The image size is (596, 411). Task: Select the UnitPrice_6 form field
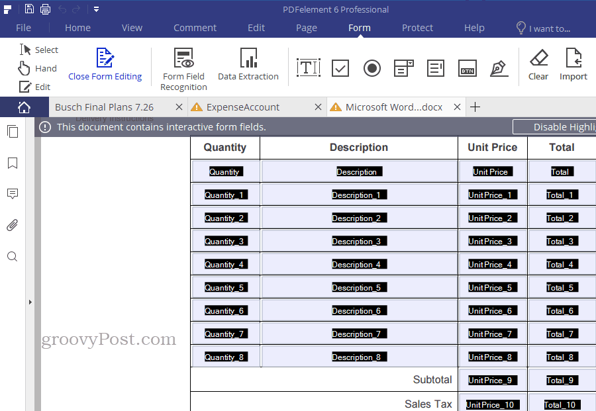(x=493, y=310)
